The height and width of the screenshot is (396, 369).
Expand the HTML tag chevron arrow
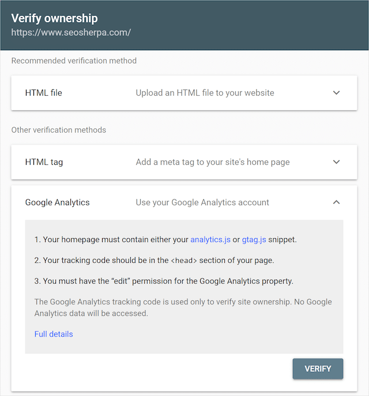[x=336, y=162]
